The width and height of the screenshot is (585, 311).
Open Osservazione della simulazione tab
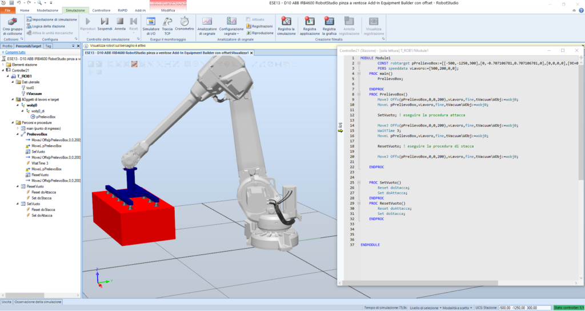38,302
